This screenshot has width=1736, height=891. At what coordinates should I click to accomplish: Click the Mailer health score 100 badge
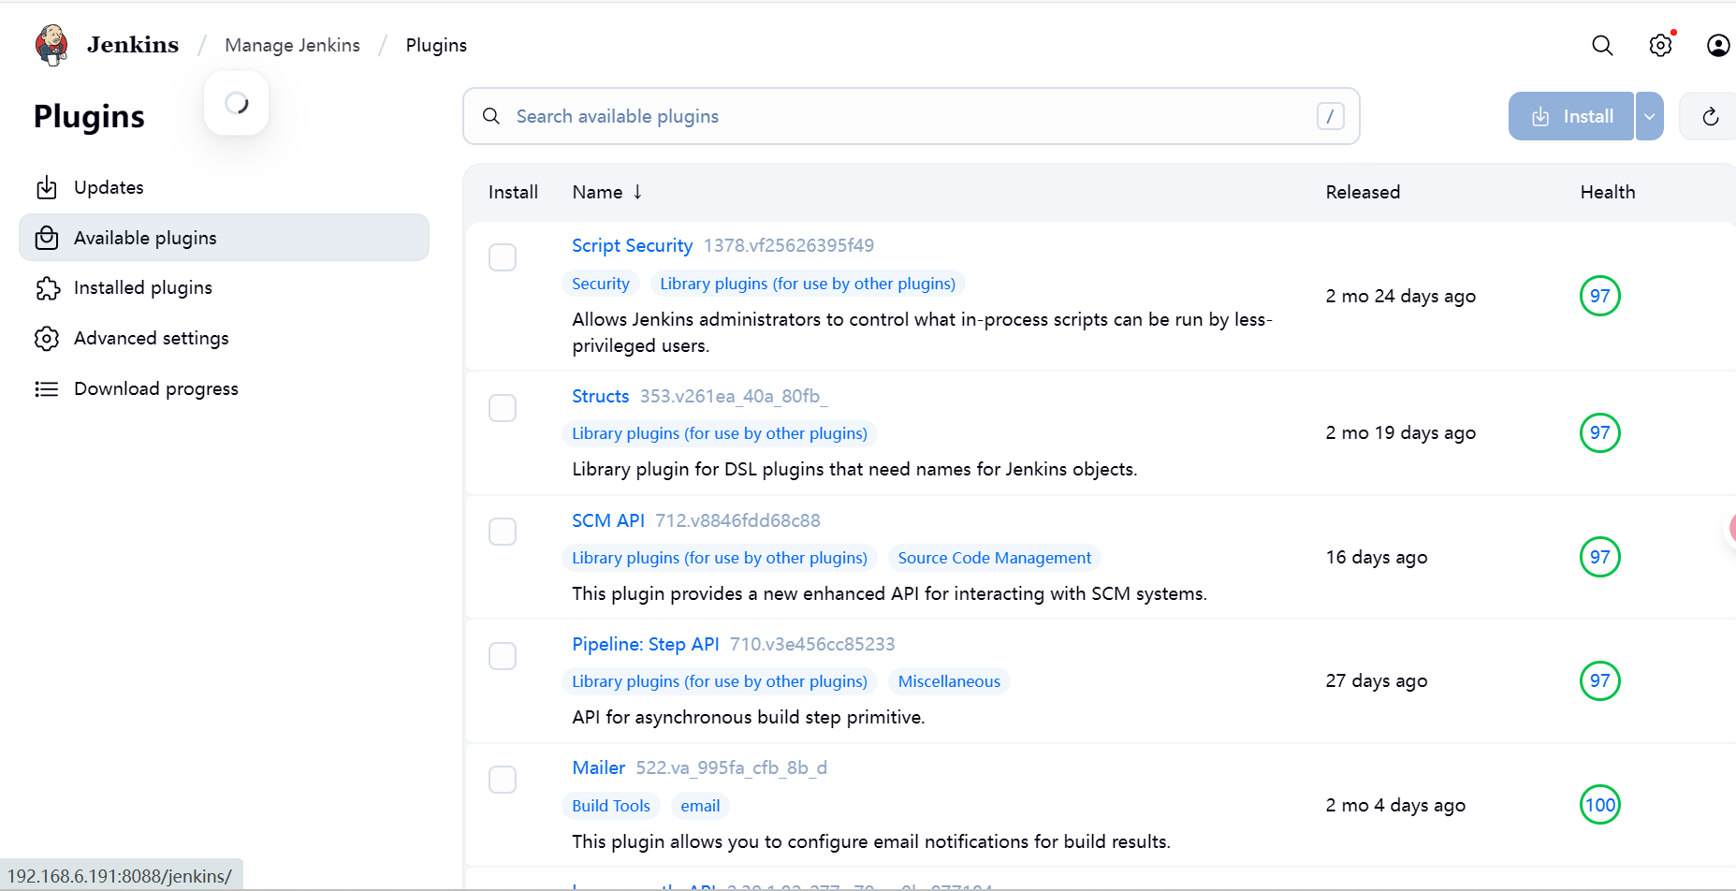coord(1599,805)
